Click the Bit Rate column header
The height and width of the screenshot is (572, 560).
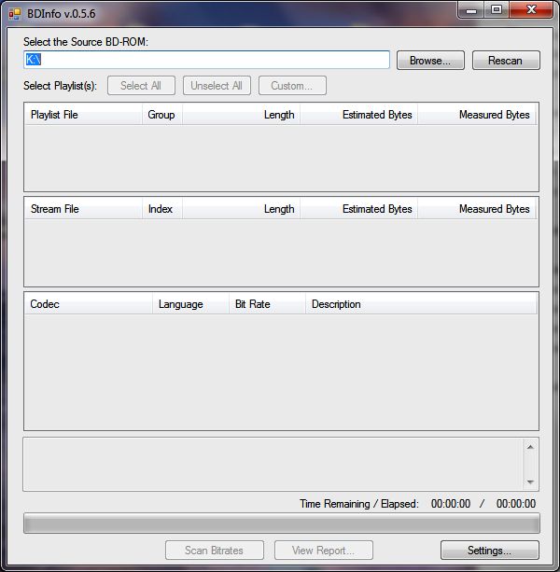tap(268, 303)
